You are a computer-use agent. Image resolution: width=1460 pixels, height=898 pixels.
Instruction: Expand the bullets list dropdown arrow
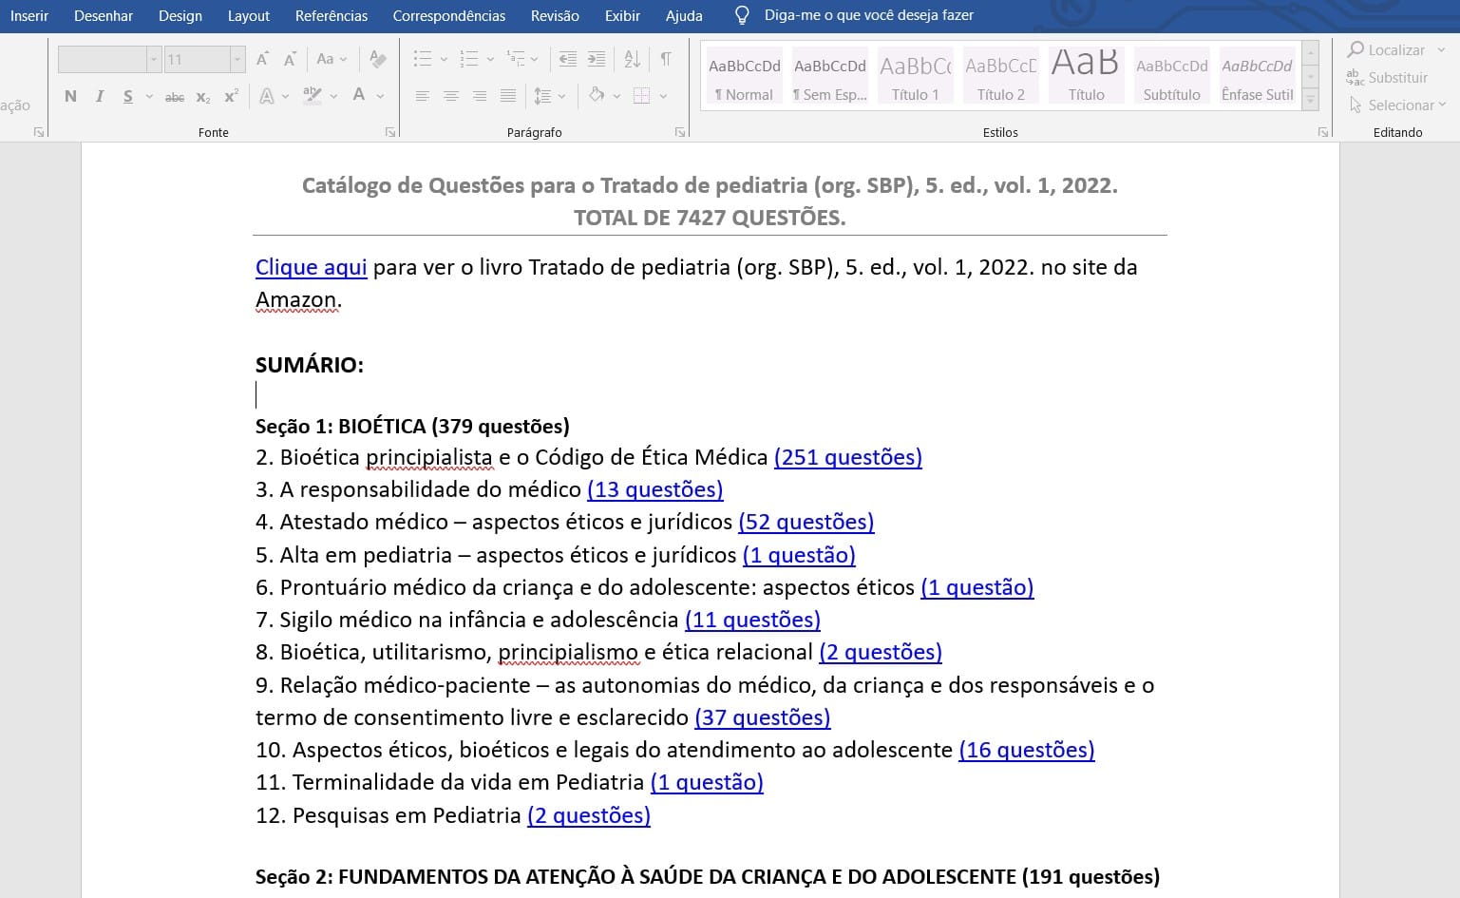pyautogui.click(x=444, y=59)
